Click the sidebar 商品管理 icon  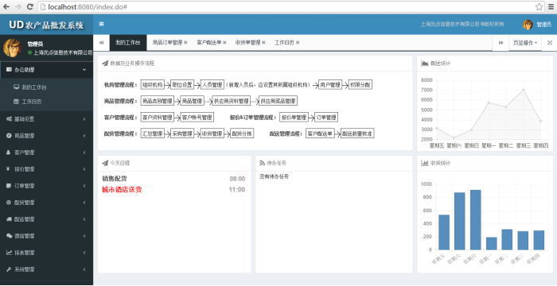9,136
